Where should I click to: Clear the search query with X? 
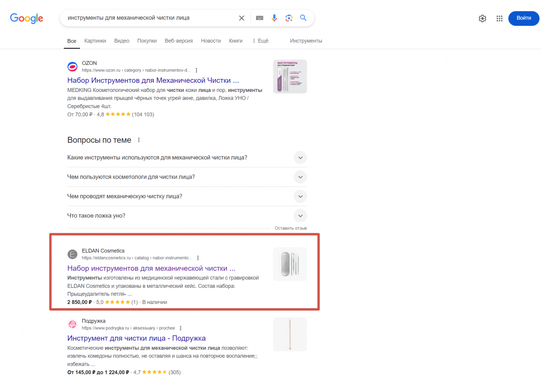click(241, 18)
